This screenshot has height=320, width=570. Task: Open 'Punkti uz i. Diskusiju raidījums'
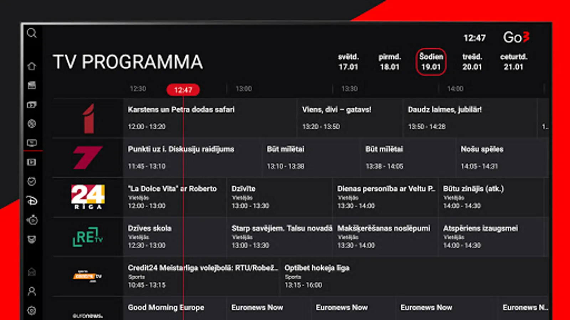click(x=192, y=158)
